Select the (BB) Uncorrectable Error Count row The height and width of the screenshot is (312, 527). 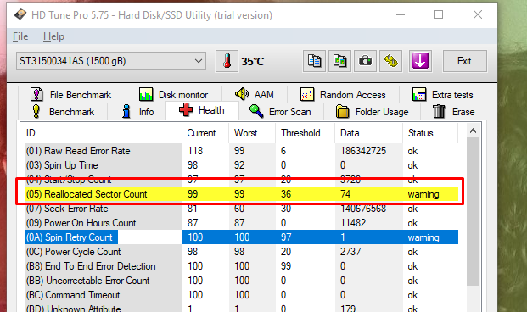coord(241,281)
